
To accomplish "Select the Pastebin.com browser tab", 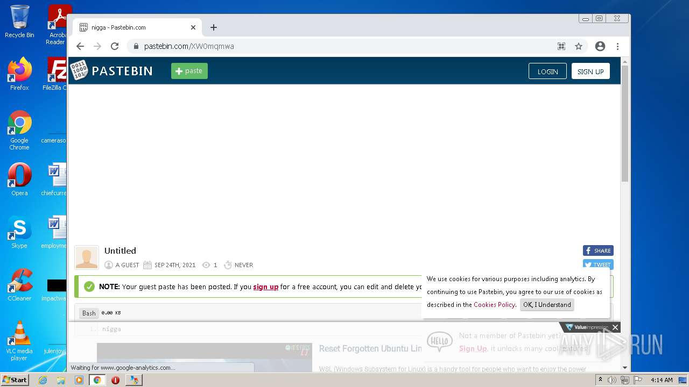I will [x=137, y=27].
